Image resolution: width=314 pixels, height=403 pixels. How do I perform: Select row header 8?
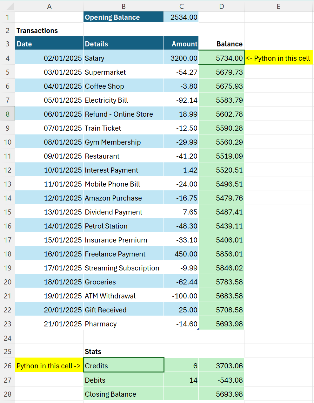8,114
